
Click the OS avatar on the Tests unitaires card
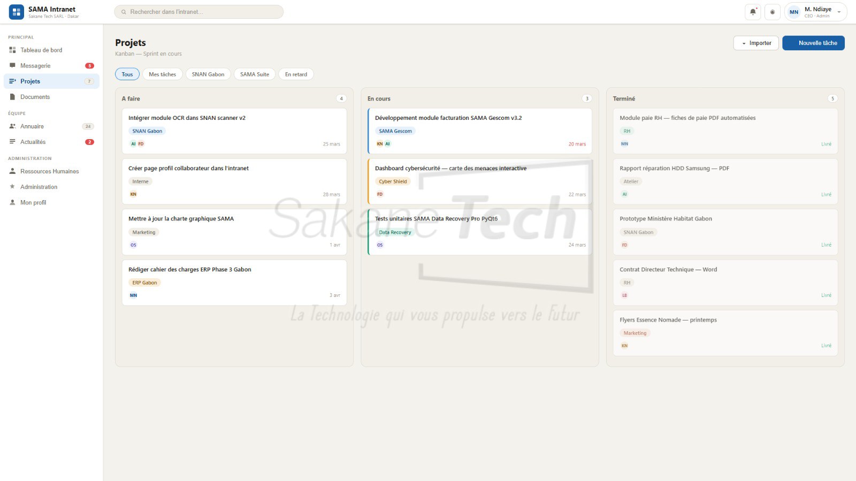tap(380, 245)
